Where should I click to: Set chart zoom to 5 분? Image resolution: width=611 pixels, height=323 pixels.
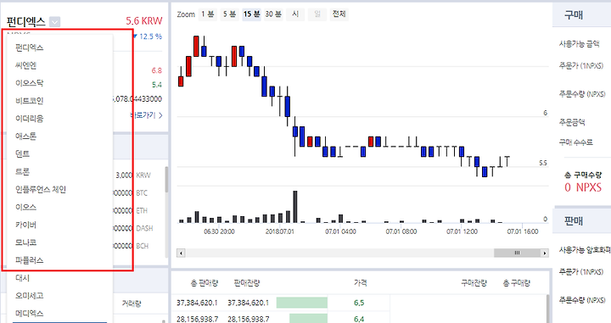(229, 14)
